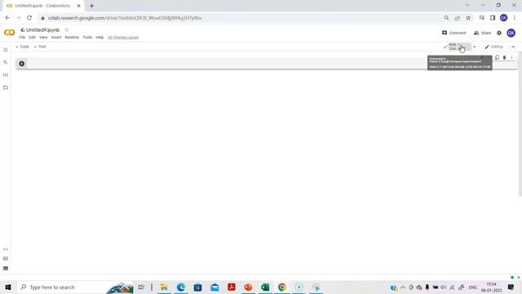
Task: Open the code snippets panel icon
Action: coord(6,249)
